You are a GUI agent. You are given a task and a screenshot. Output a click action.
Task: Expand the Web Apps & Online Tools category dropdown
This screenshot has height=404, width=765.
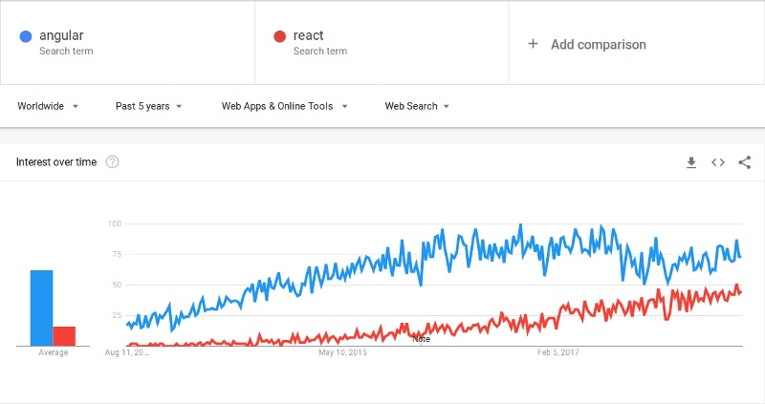[x=284, y=106]
